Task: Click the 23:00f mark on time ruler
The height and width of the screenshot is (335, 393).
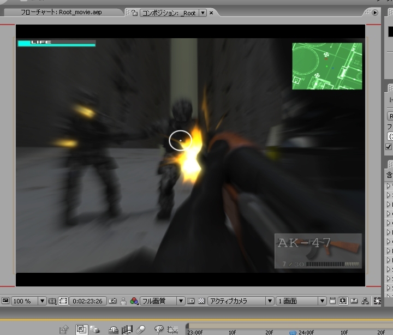Action: click(195, 332)
